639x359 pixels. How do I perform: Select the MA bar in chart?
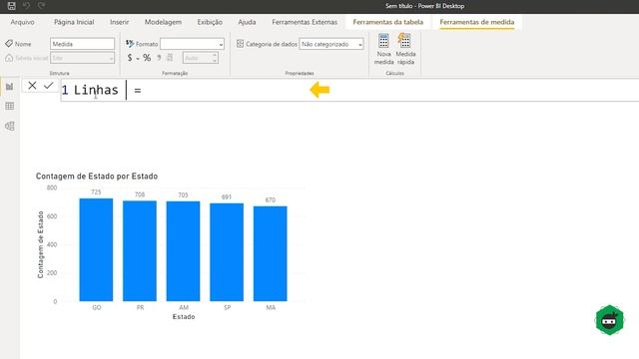pyautogui.click(x=271, y=254)
